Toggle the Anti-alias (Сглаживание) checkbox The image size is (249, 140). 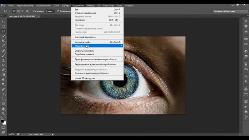(58, 11)
